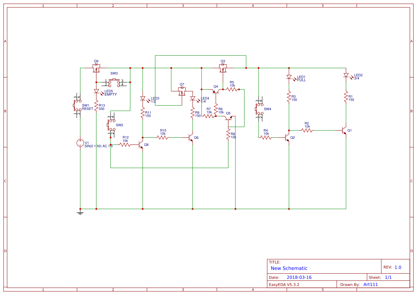Click the V1 sine voltage source symbol

pos(80,143)
